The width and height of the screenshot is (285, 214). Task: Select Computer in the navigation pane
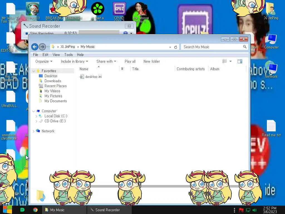tap(49, 111)
